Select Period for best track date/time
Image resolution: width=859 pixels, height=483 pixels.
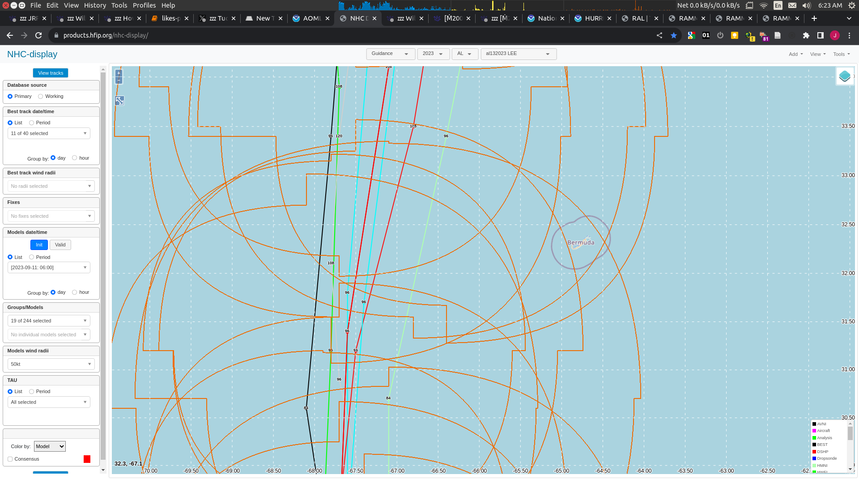click(32, 123)
